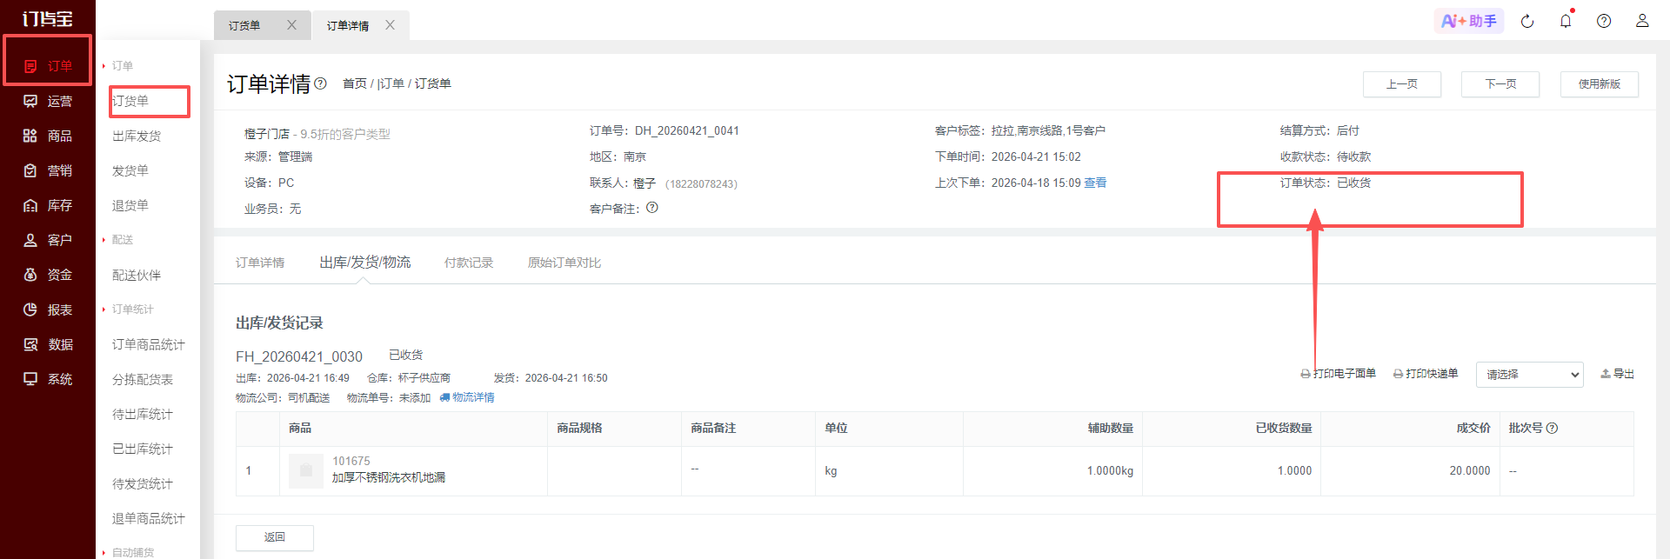Open the 运营 sidebar module
The width and height of the screenshot is (1670, 559).
48,101
